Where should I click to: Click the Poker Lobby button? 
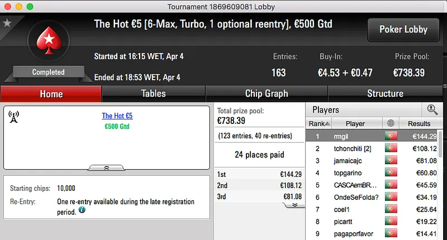[x=403, y=30]
